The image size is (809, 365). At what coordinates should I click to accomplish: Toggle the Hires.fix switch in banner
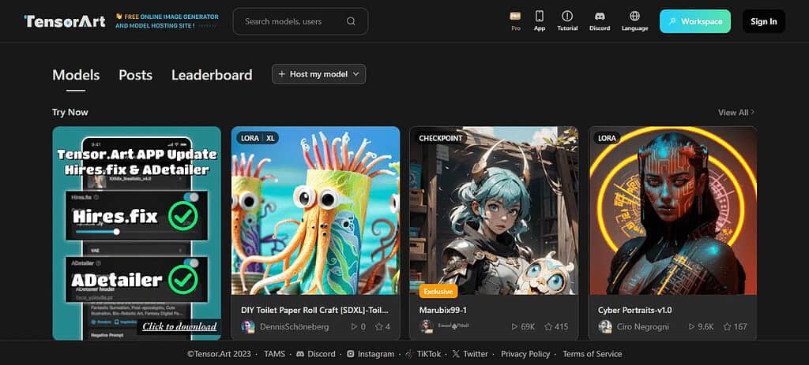191,198
